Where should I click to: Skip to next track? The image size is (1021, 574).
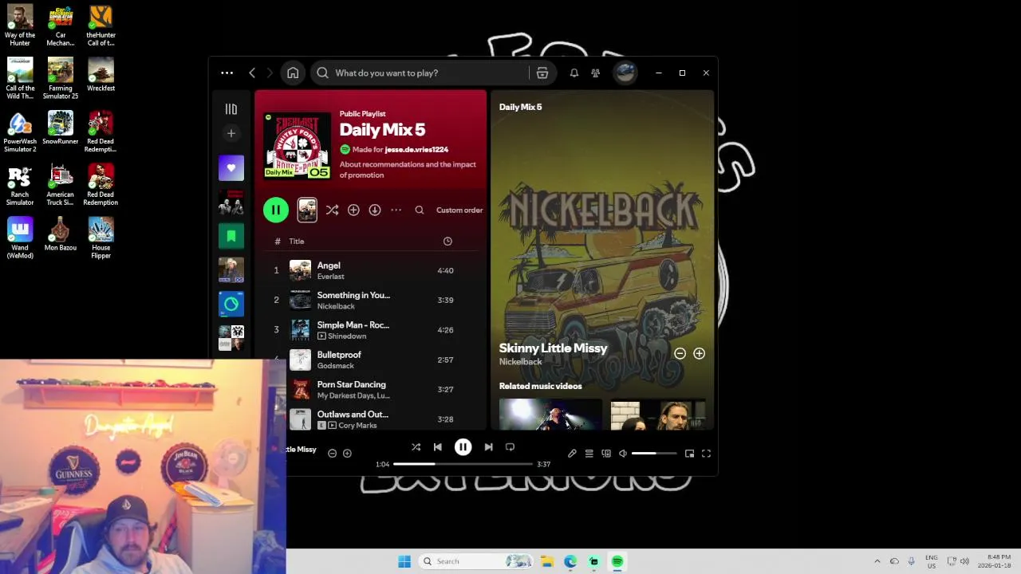(488, 447)
